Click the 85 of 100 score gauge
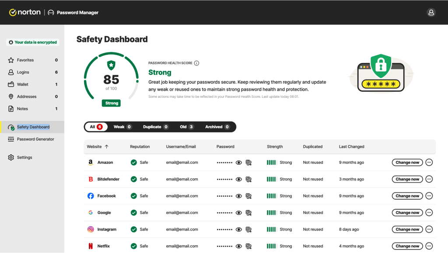The image size is (448, 253). (x=111, y=76)
